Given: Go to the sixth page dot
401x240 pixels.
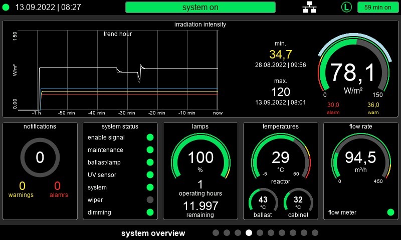Looking at the screenshot, I should click(271, 232).
